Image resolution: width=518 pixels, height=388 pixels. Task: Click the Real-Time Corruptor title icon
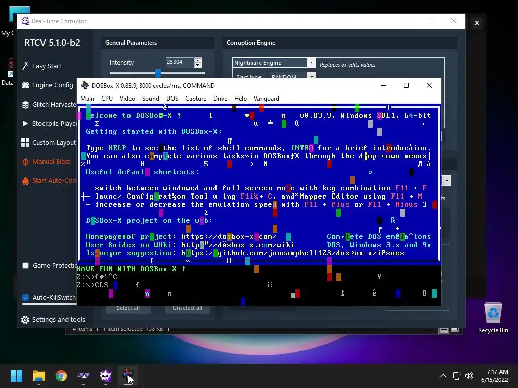click(x=25, y=21)
